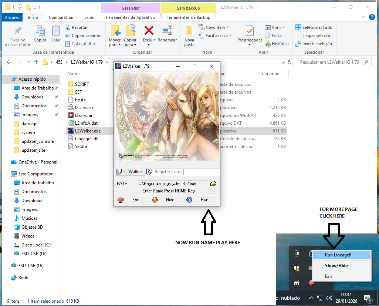Screen dimensions: 379x306
Task: Click the Discord icon in the tray overflow
Action: [x=297, y=283]
